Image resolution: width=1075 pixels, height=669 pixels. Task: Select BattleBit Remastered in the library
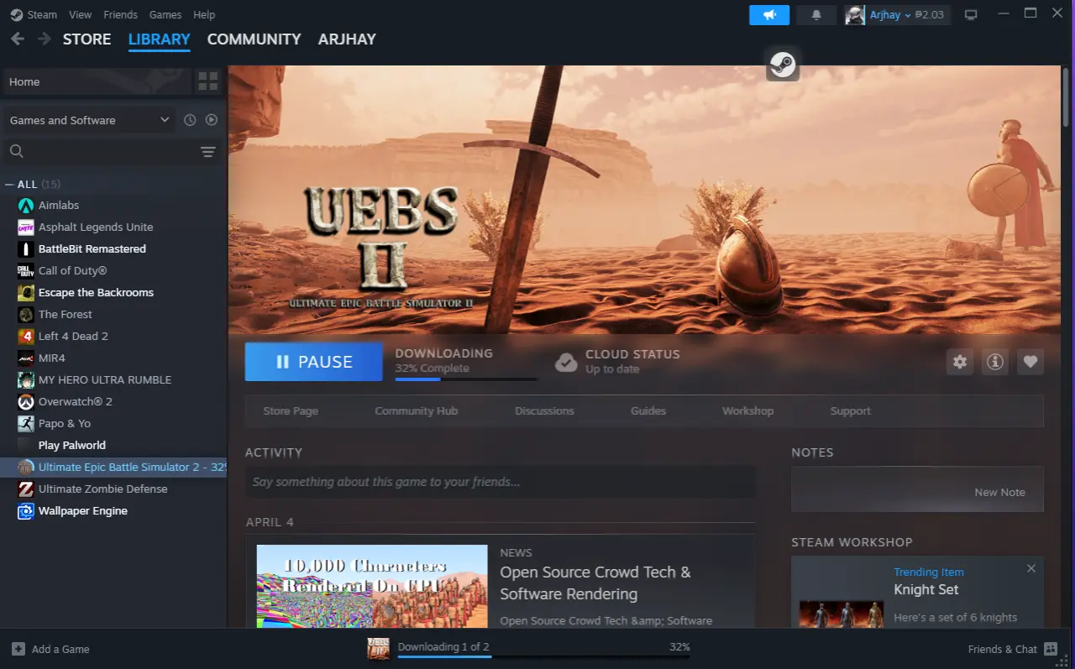coord(92,248)
